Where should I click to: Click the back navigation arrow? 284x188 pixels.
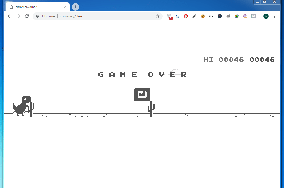click(x=10, y=16)
